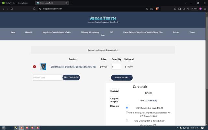Screen dimensions: 208x130
Task: Click the -$49.00 discount amount
Action: [x=143, y=100]
